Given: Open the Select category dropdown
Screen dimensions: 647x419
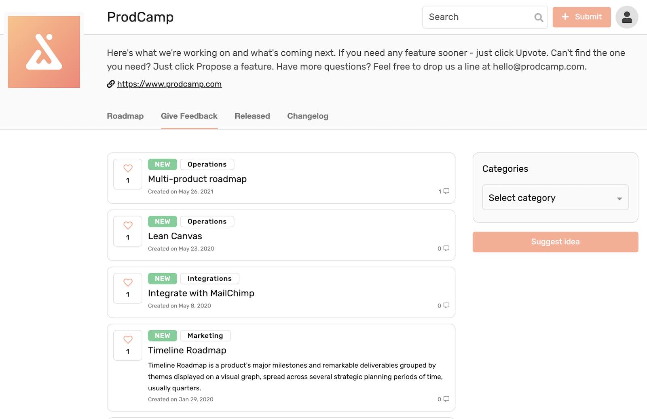Looking at the screenshot, I should coord(555,198).
